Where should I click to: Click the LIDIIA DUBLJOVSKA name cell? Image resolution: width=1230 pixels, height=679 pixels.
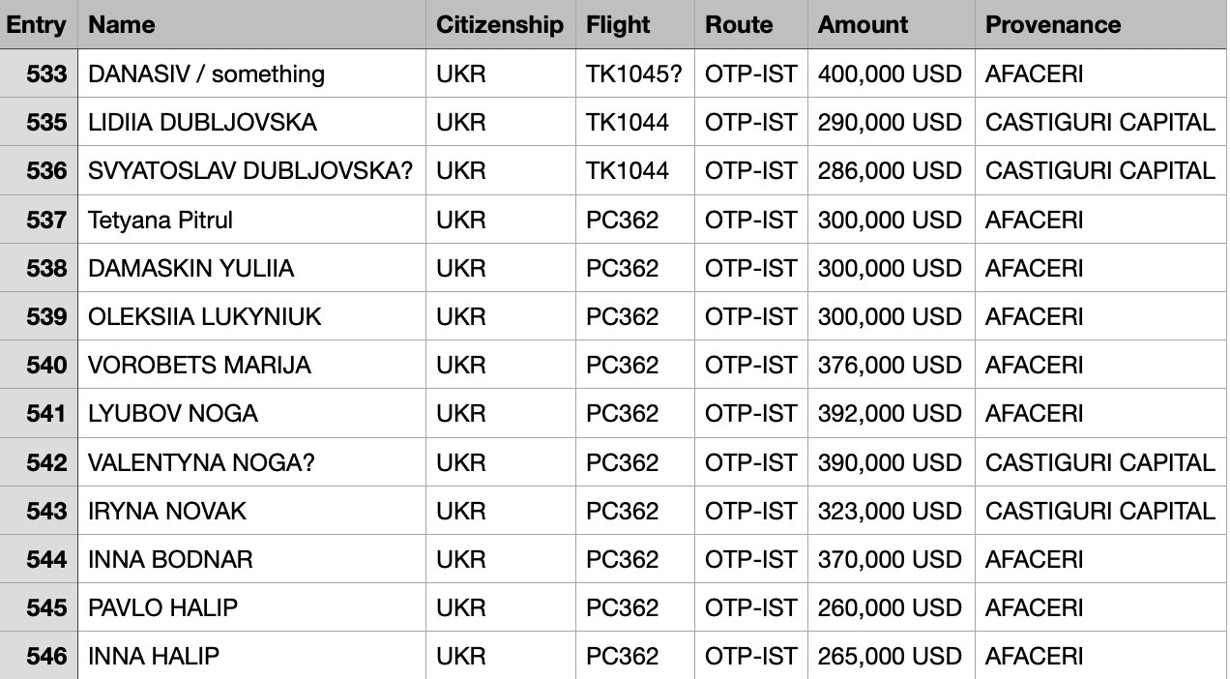(x=251, y=122)
